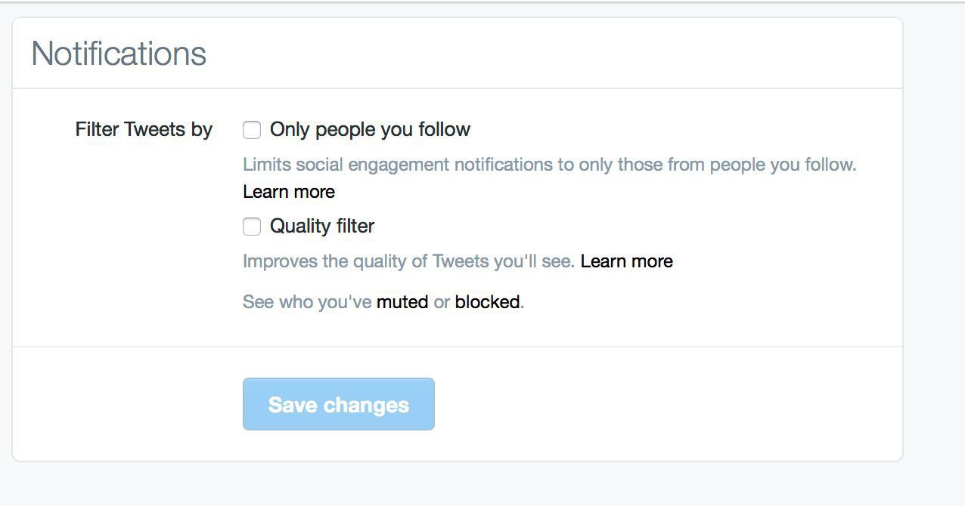Open Learn more below the follow-only description

289,192
